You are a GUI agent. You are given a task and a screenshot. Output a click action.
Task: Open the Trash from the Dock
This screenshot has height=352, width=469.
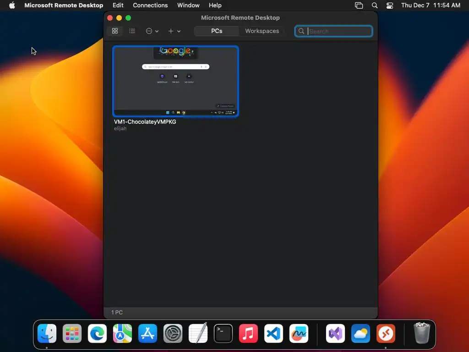pyautogui.click(x=422, y=333)
